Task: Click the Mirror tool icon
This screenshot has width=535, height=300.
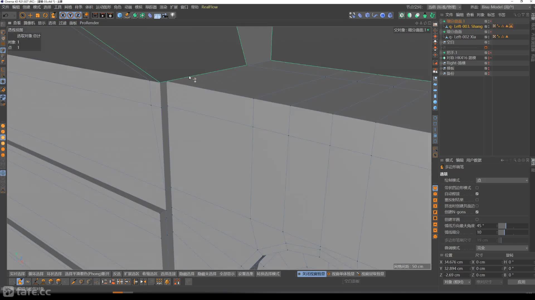Action: point(143,282)
